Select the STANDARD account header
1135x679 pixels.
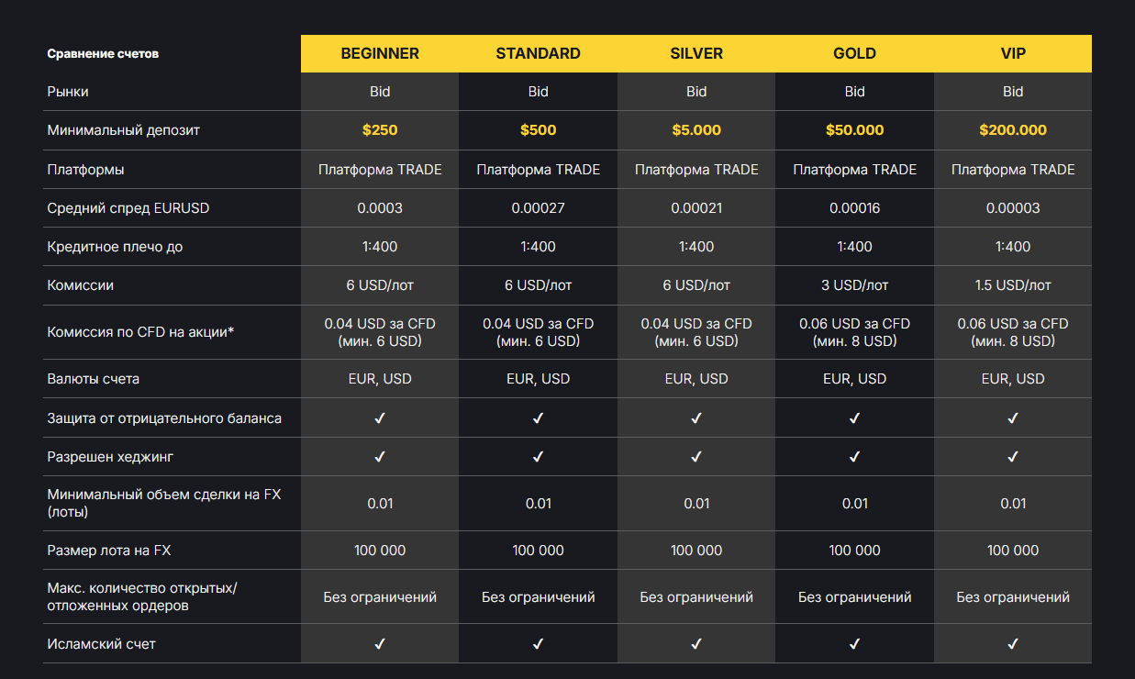538,53
